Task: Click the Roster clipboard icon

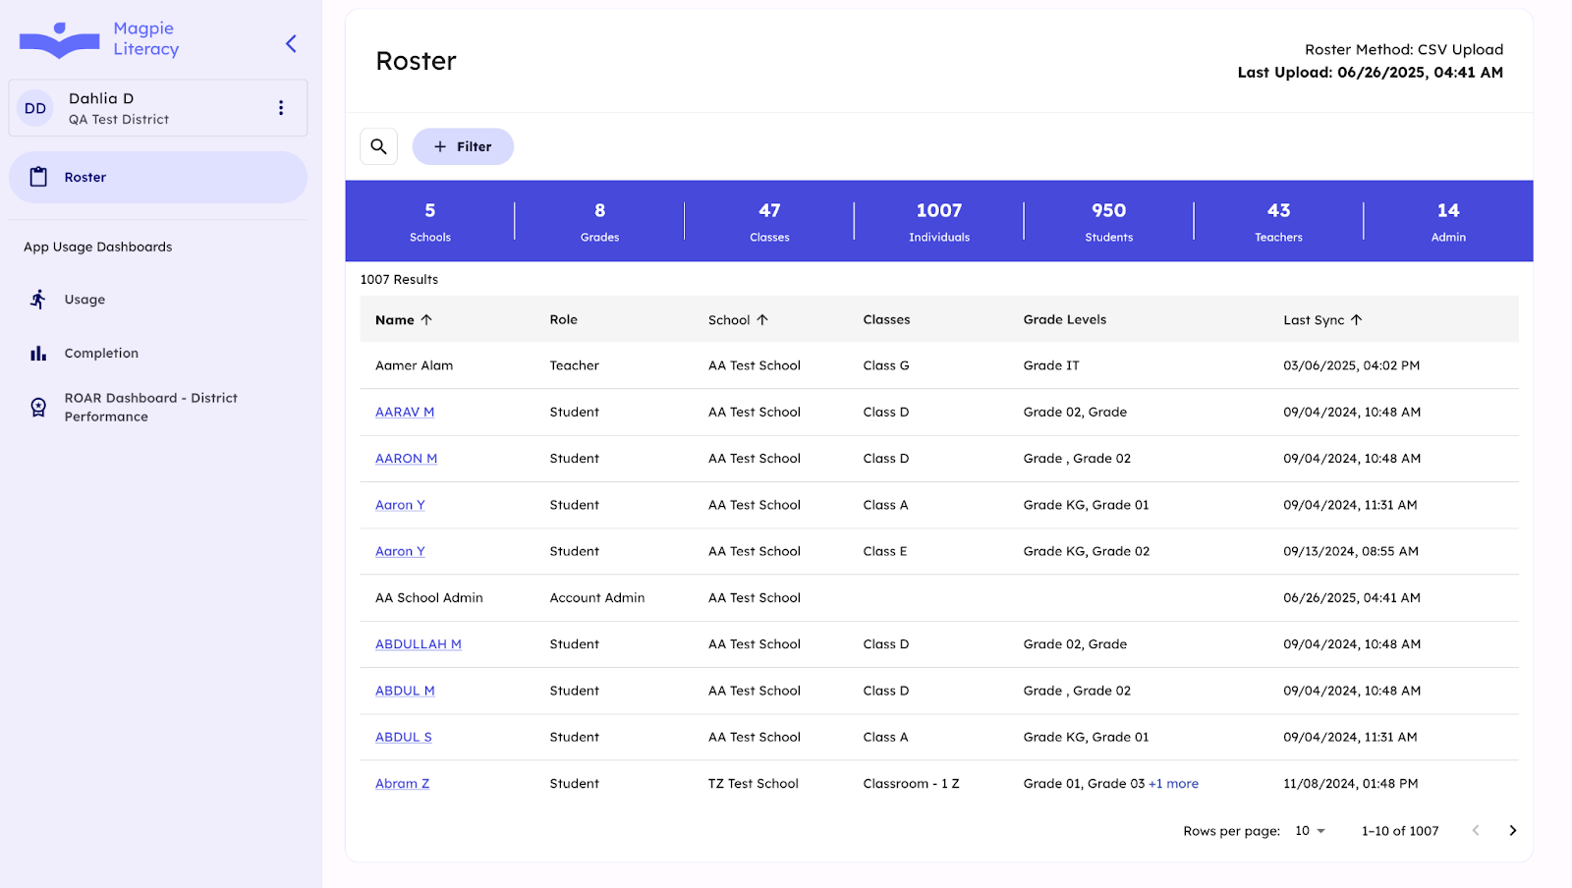Action: point(38,177)
